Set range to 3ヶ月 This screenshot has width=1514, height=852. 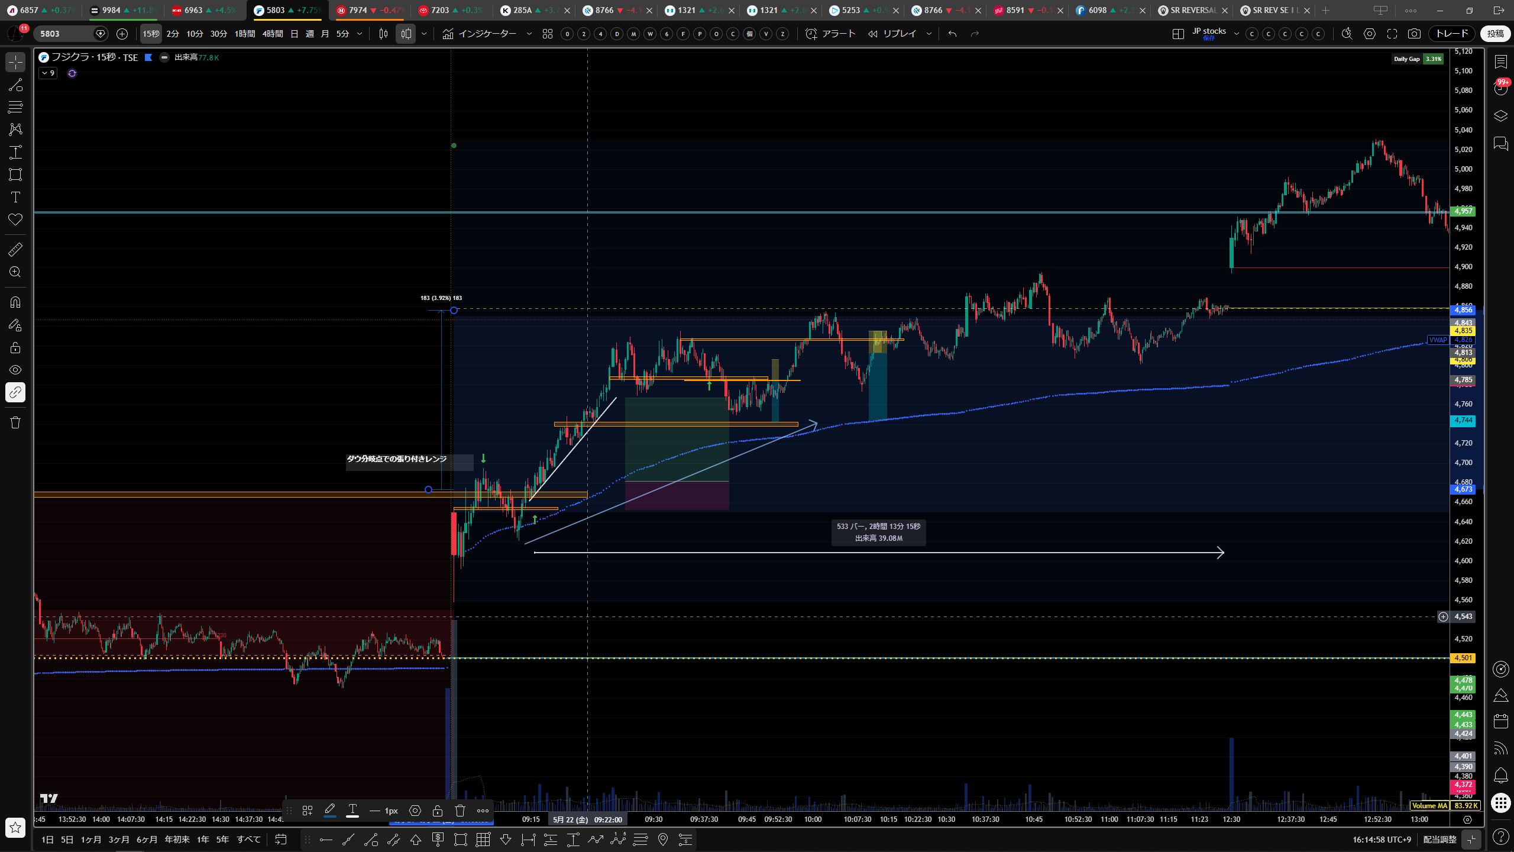click(x=119, y=840)
